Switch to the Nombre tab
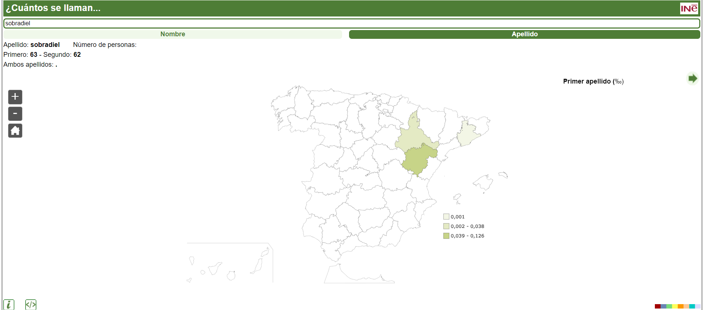 [x=173, y=34]
